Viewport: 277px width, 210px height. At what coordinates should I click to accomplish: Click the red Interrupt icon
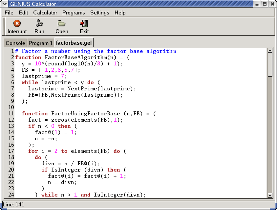[17, 23]
